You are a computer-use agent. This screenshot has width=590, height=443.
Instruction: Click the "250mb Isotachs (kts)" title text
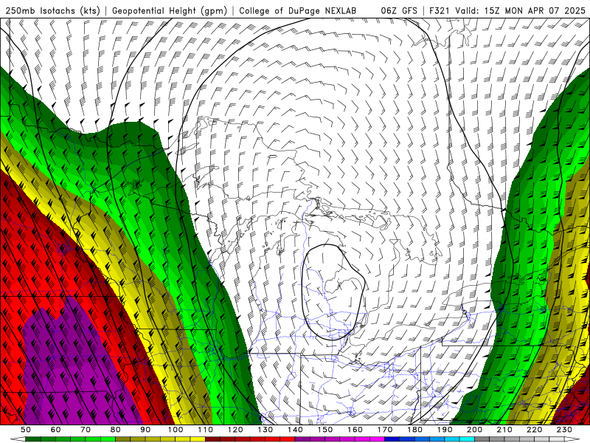pyautogui.click(x=52, y=10)
